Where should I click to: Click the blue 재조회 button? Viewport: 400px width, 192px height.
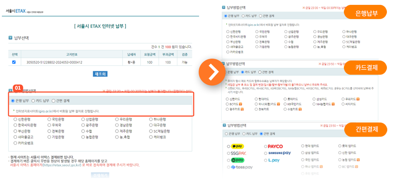point(100,74)
